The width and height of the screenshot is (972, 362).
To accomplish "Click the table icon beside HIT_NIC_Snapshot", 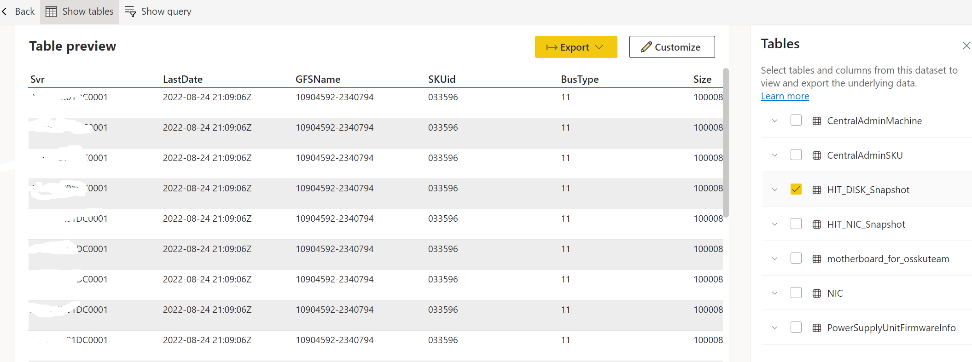I will coord(817,224).
